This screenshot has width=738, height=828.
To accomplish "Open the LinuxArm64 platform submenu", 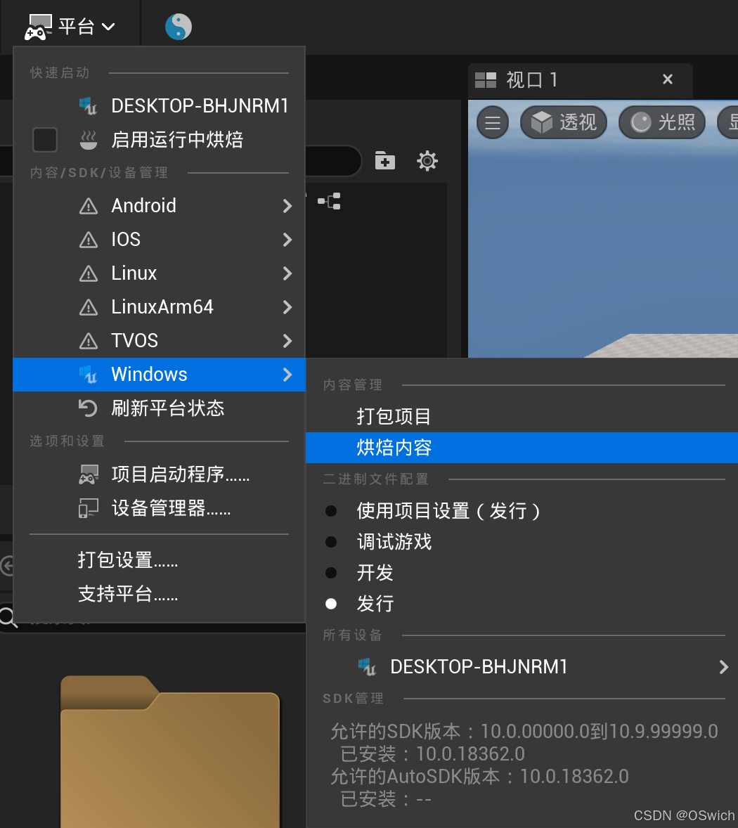I will pyautogui.click(x=159, y=307).
